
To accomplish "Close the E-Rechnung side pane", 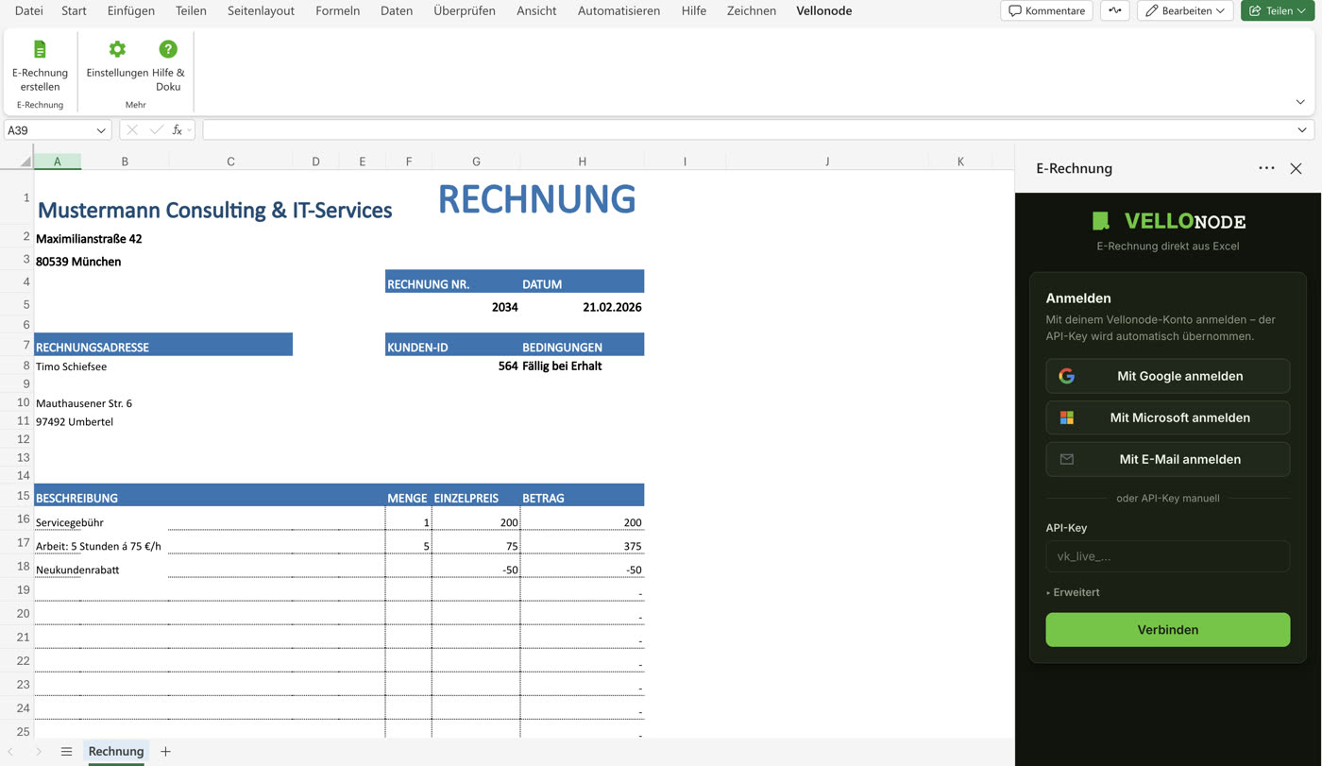I will tap(1296, 168).
